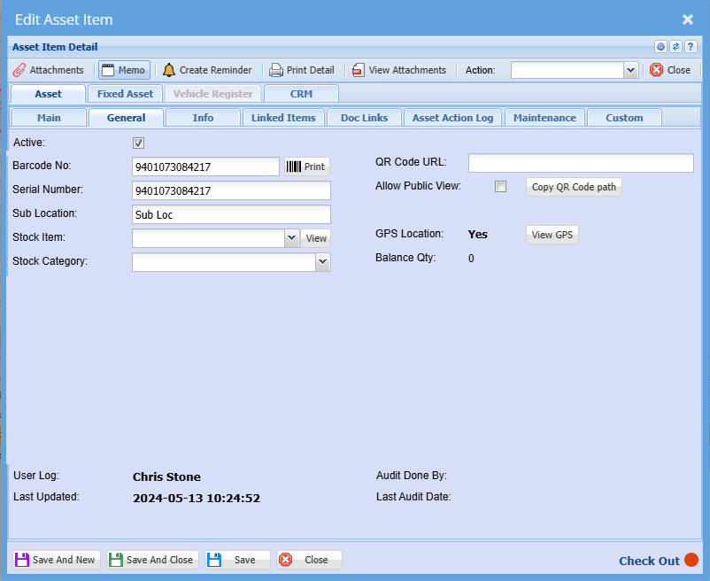This screenshot has height=581, width=710.
Task: Open the Fixed Asset tab
Action: coord(125,94)
